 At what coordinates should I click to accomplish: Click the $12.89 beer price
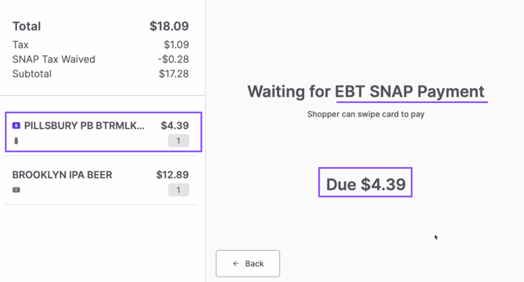point(172,175)
